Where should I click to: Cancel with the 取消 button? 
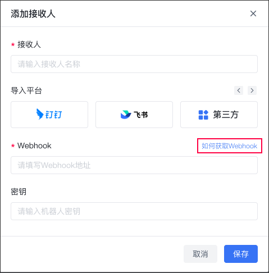[200, 254]
